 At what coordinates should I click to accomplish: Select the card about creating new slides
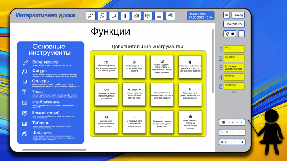pyautogui.click(x=162, y=67)
